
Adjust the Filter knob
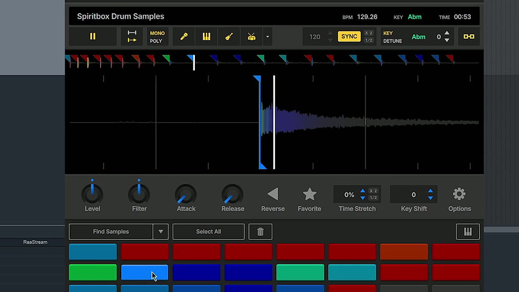pos(139,194)
